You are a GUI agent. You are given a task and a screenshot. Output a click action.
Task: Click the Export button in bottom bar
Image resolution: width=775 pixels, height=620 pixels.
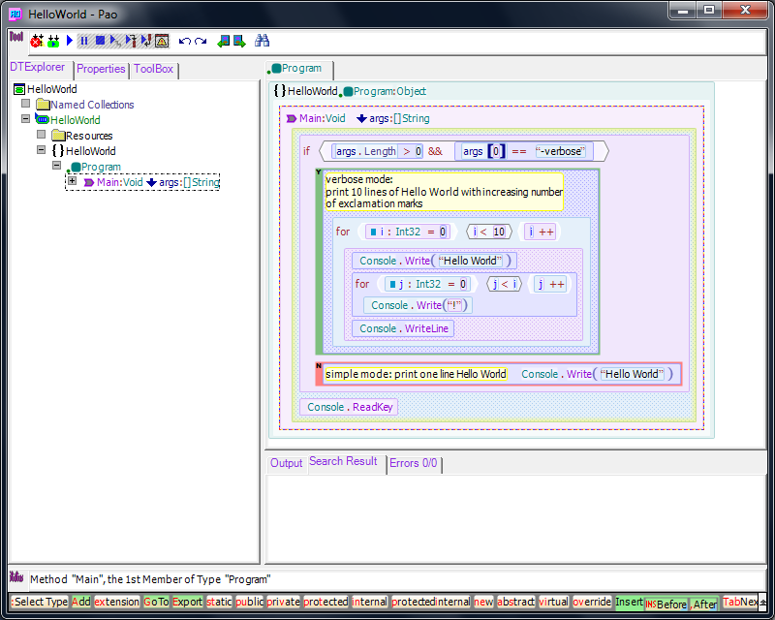[x=187, y=602]
